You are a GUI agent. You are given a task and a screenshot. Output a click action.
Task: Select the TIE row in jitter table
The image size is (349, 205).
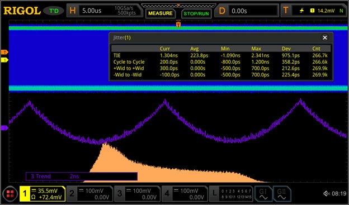(221, 55)
